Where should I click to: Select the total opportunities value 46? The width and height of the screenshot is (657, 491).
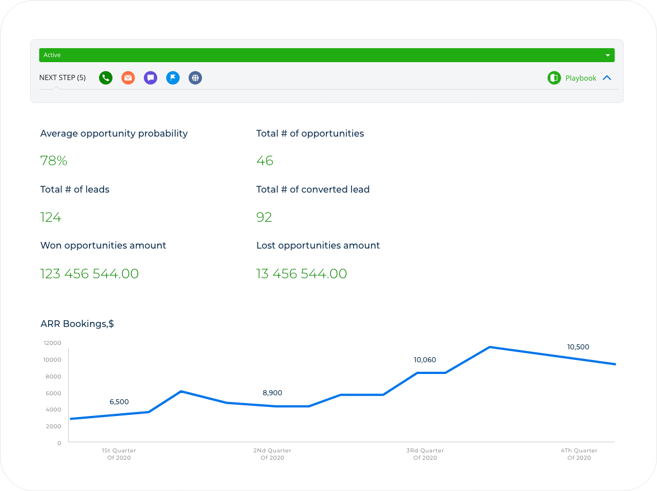(x=265, y=161)
